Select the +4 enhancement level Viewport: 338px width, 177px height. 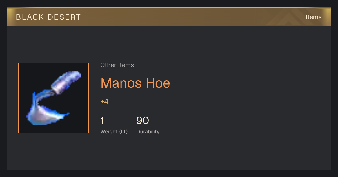pyautogui.click(x=104, y=101)
